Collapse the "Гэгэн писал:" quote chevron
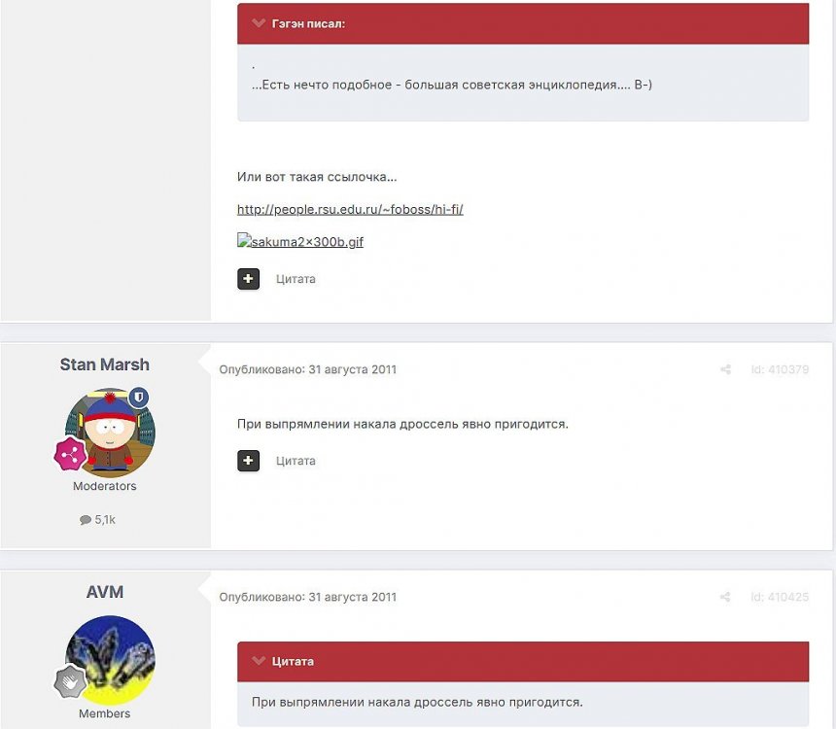This screenshot has width=836, height=729. click(259, 23)
